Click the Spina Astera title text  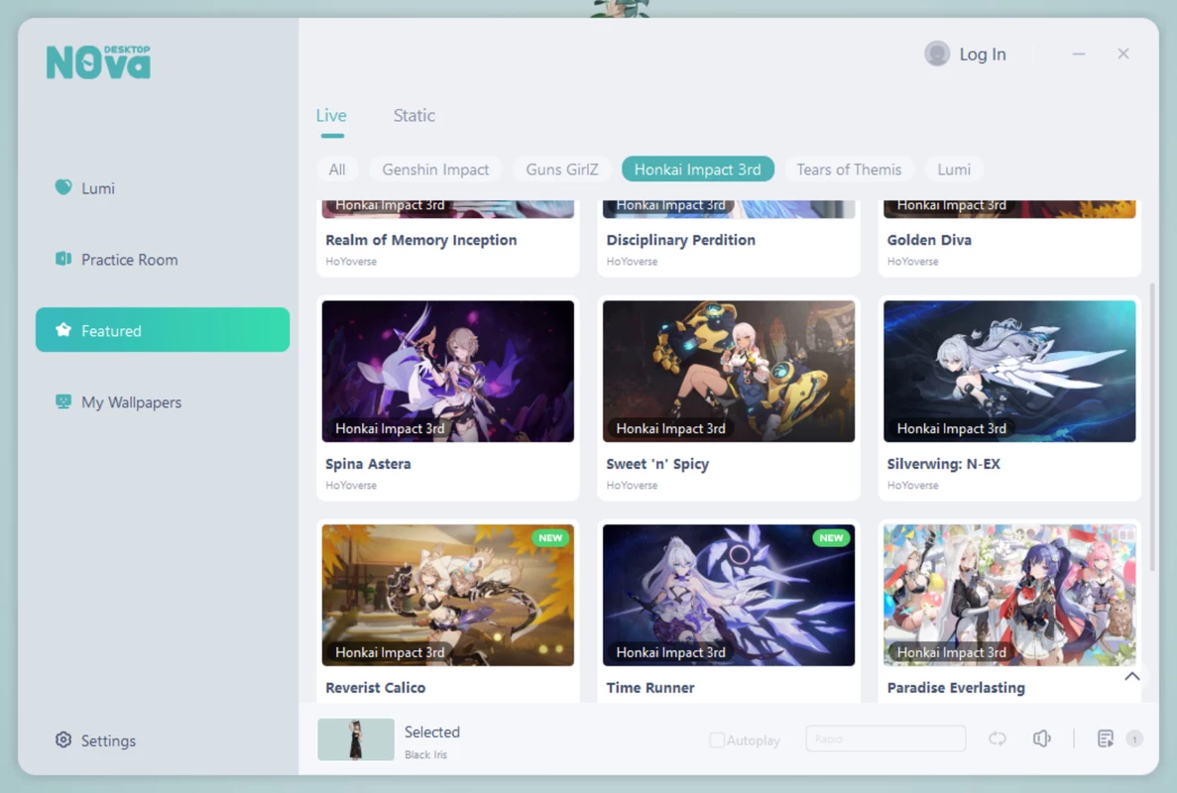click(x=368, y=464)
